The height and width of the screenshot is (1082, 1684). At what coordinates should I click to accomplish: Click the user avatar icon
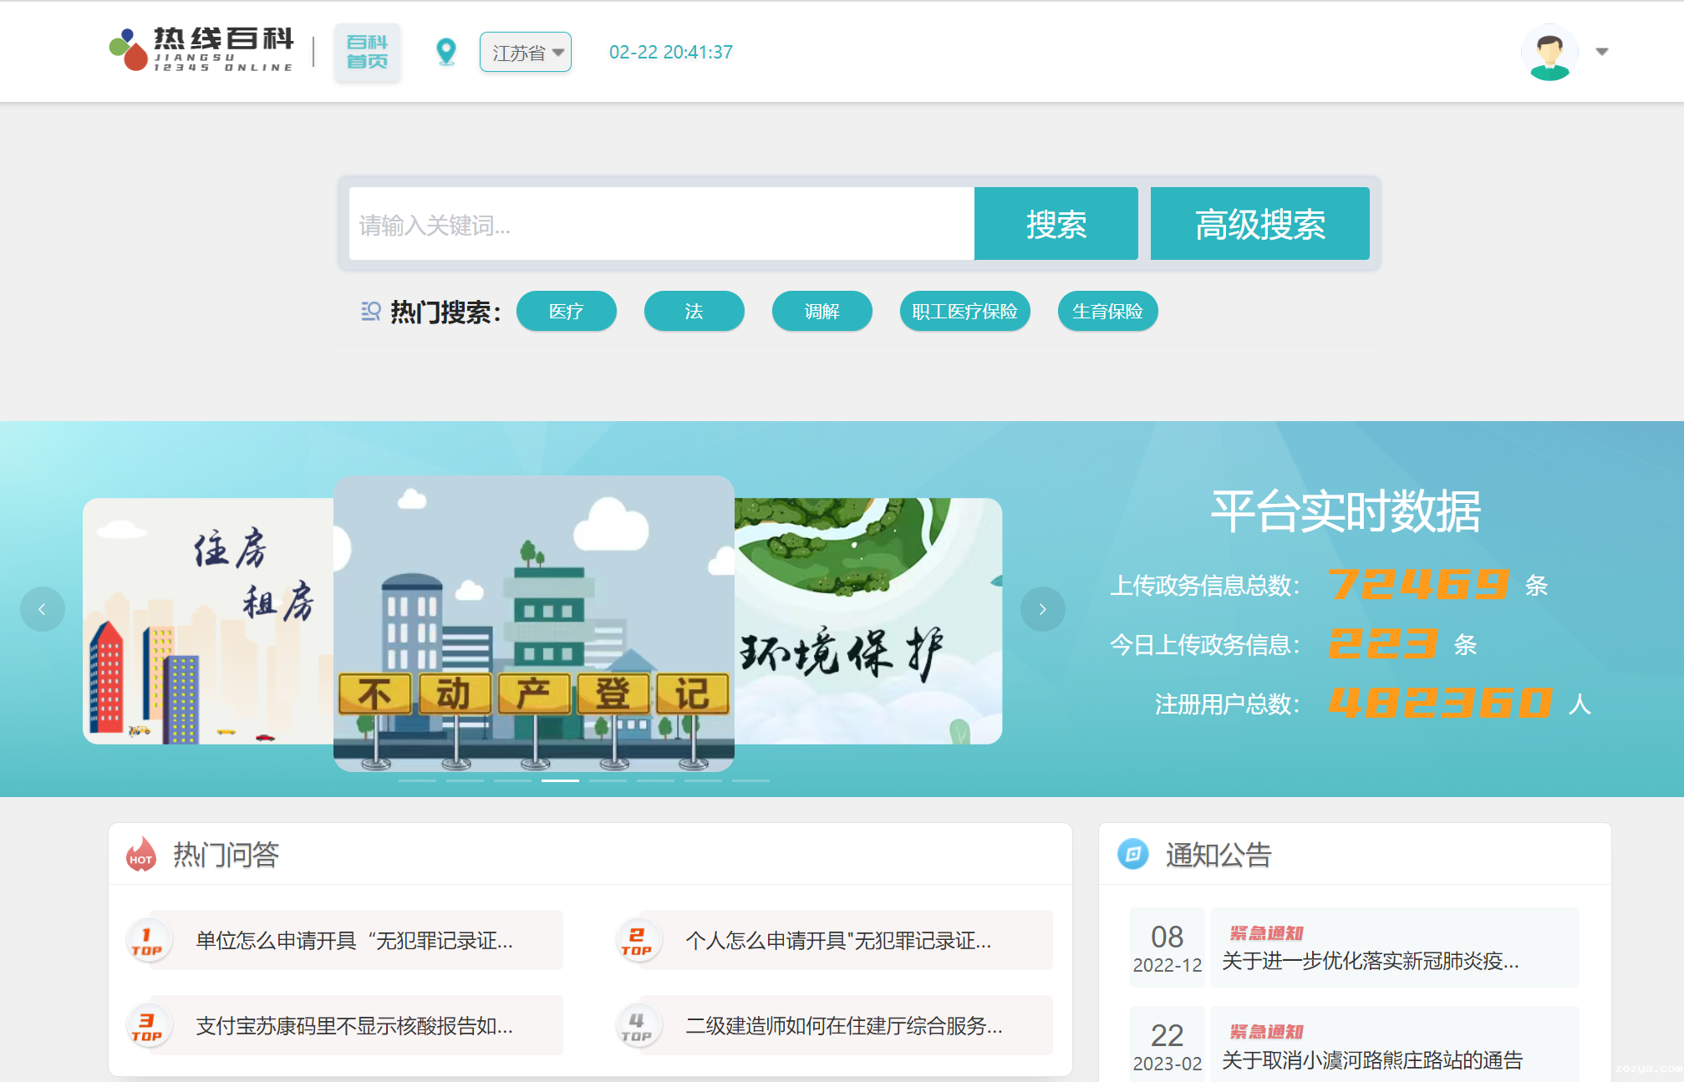1549,52
